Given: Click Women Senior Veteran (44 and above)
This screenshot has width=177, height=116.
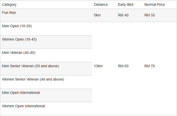Looking at the screenshot, I should (33, 79).
